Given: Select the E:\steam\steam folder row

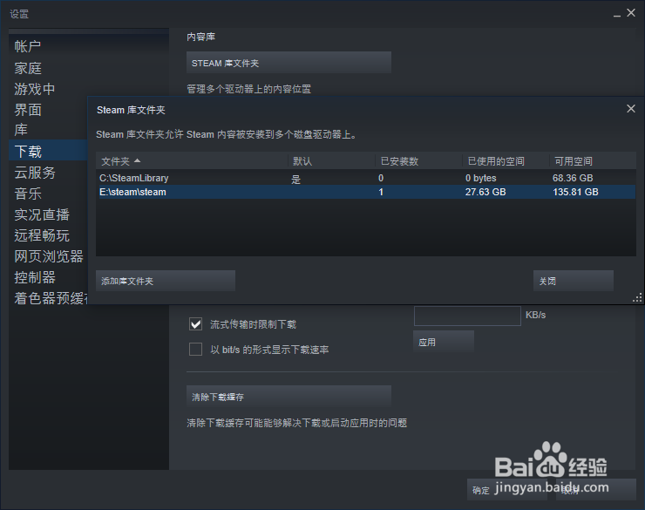Looking at the screenshot, I should point(366,192).
